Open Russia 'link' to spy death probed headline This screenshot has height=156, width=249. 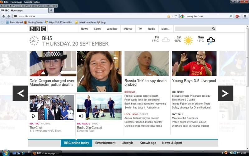point(145,82)
